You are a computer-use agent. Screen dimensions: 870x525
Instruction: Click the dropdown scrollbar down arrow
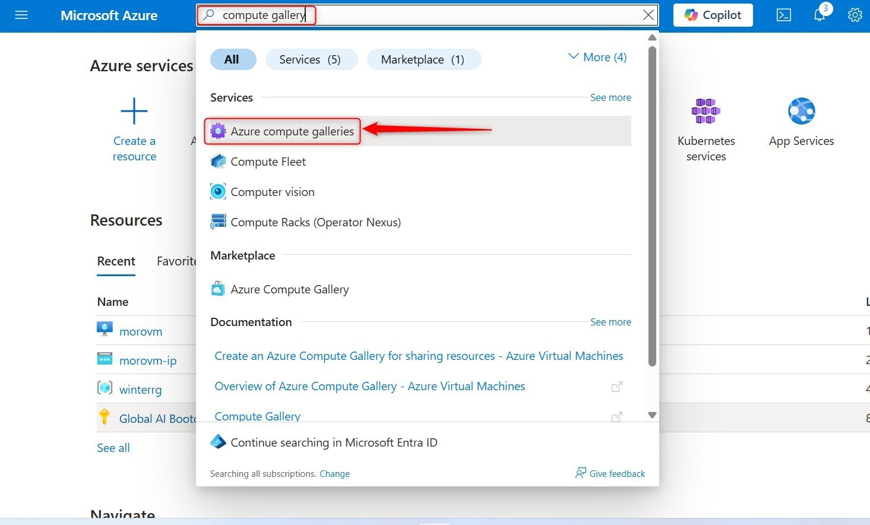[652, 415]
